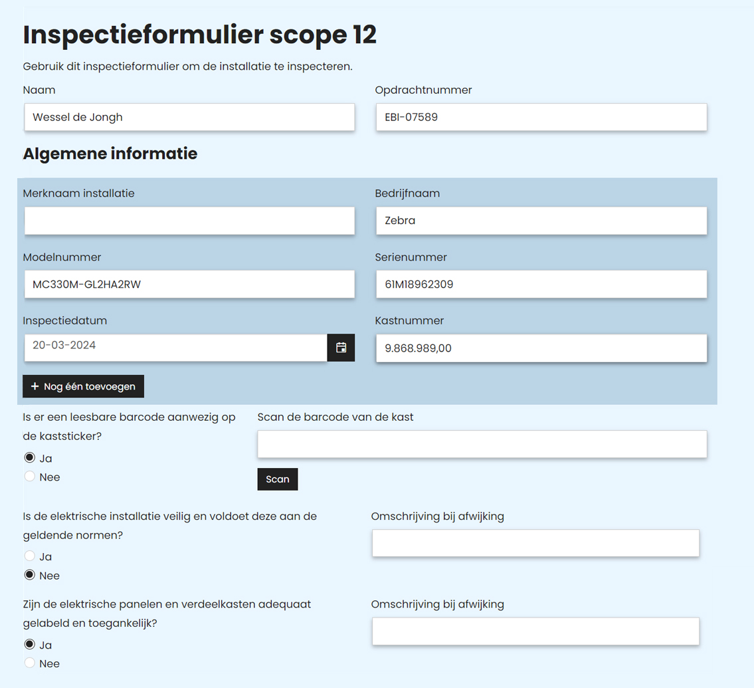
Task: Select Nee for elektrische installatie veilig
Action: [x=29, y=574]
